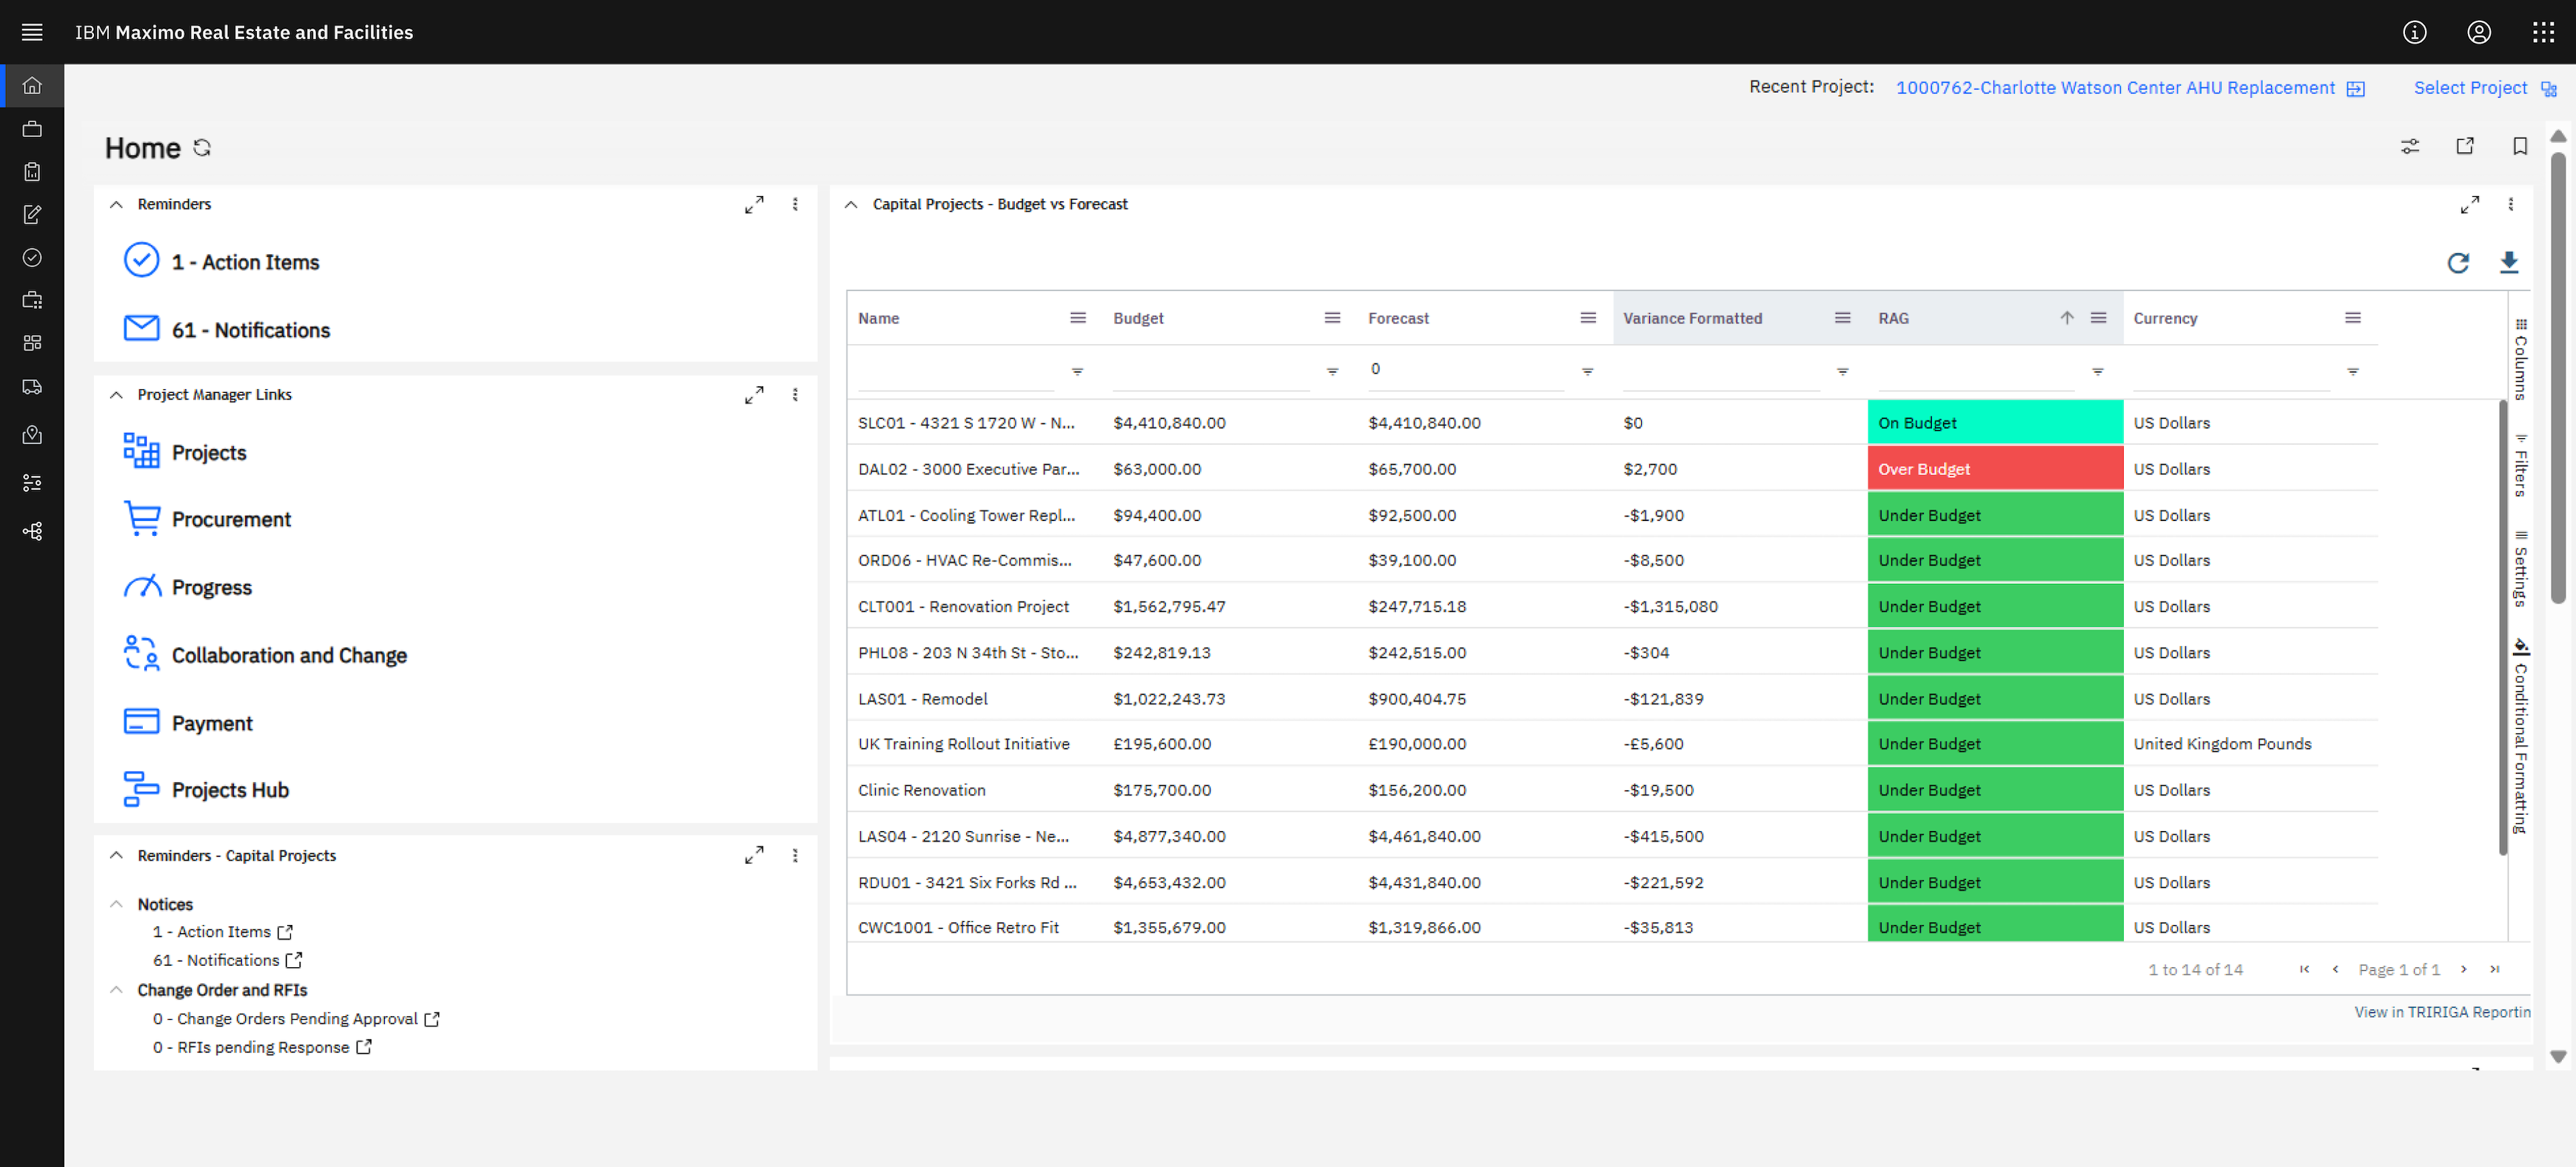Open Project Manager Links overflow menu
This screenshot has height=1167, width=2576.
click(x=795, y=395)
